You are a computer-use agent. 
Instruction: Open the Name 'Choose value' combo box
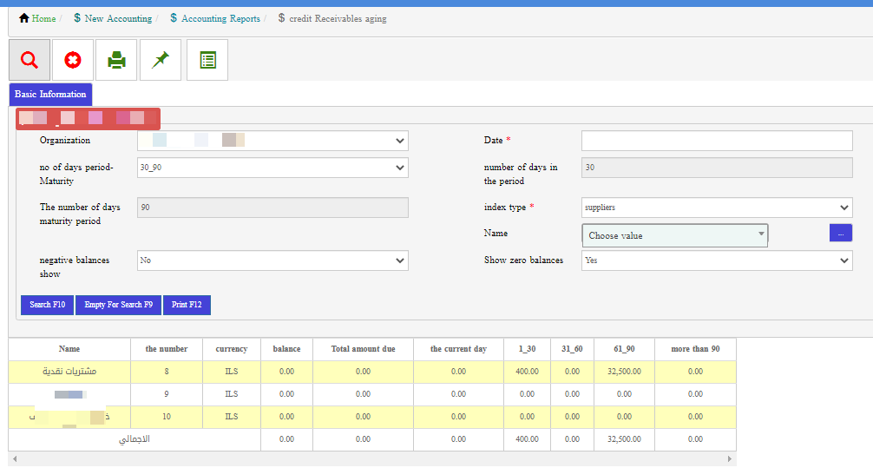point(674,235)
